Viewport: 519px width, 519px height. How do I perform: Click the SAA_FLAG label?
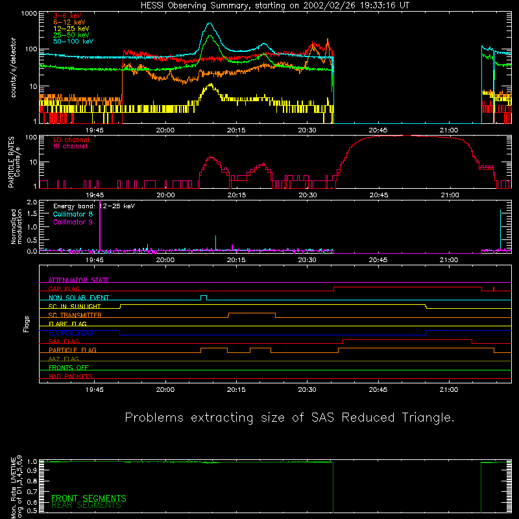[64, 341]
